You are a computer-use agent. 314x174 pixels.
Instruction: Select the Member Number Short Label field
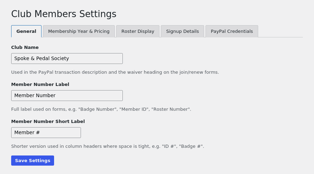click(x=46, y=132)
